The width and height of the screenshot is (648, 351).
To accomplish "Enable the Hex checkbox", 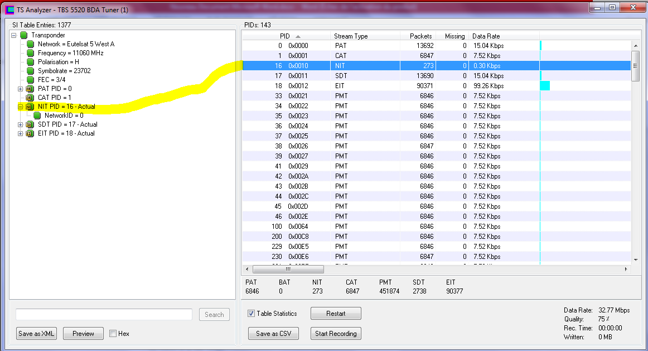I will pos(113,334).
